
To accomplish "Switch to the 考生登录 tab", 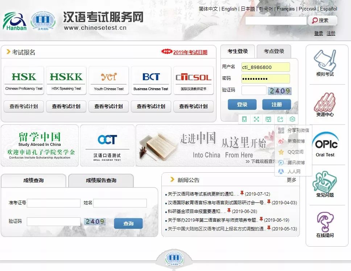I will [238, 51].
